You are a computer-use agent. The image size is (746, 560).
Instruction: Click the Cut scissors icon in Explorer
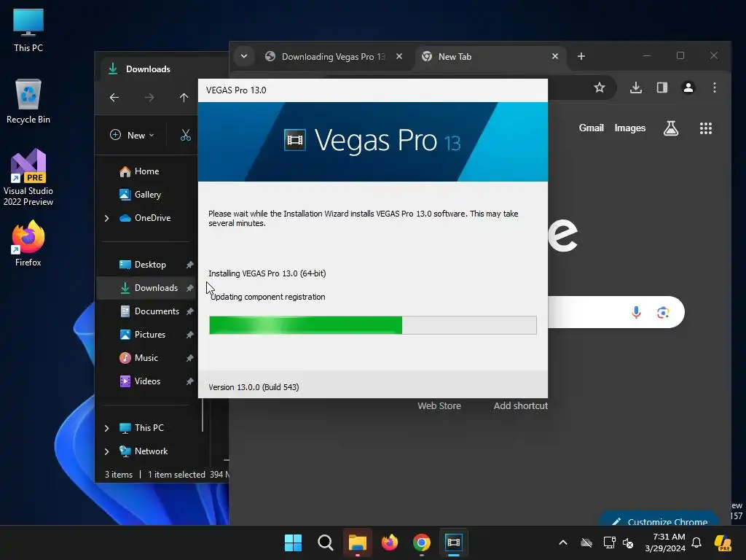186,135
